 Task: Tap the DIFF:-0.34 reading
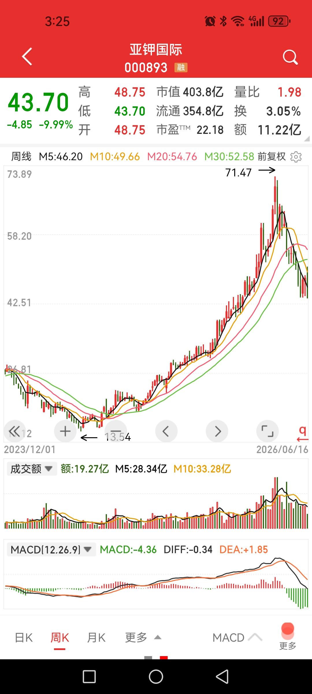point(188,549)
